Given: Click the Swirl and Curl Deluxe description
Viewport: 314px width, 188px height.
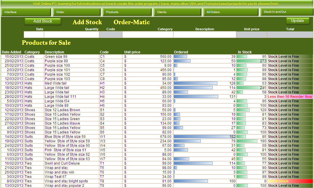Looking at the screenshot, I should click(x=62, y=163).
